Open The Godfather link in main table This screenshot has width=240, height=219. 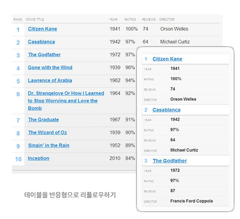coord(44,55)
